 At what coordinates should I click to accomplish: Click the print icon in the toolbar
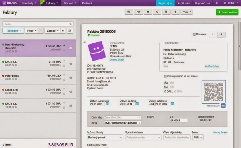(x=129, y=12)
